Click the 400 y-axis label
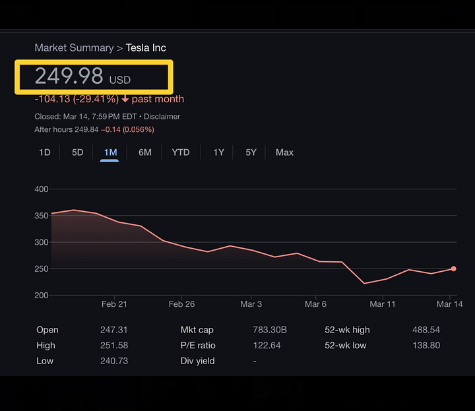This screenshot has width=475, height=411. point(42,189)
